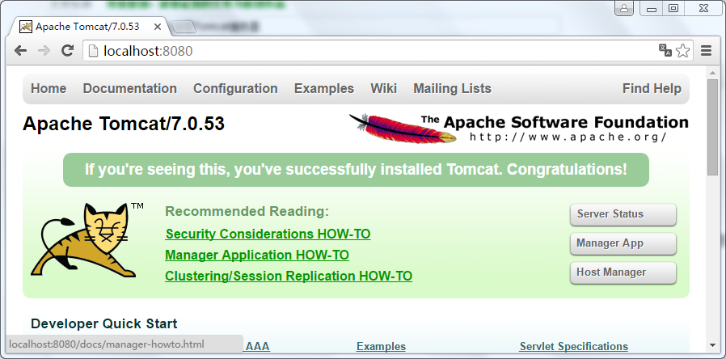Viewport: 726px width, 359px height.
Task: Open the Documentation menu item
Action: pos(129,88)
